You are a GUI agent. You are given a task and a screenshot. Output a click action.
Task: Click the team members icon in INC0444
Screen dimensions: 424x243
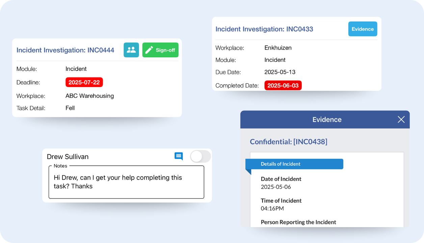coord(131,50)
